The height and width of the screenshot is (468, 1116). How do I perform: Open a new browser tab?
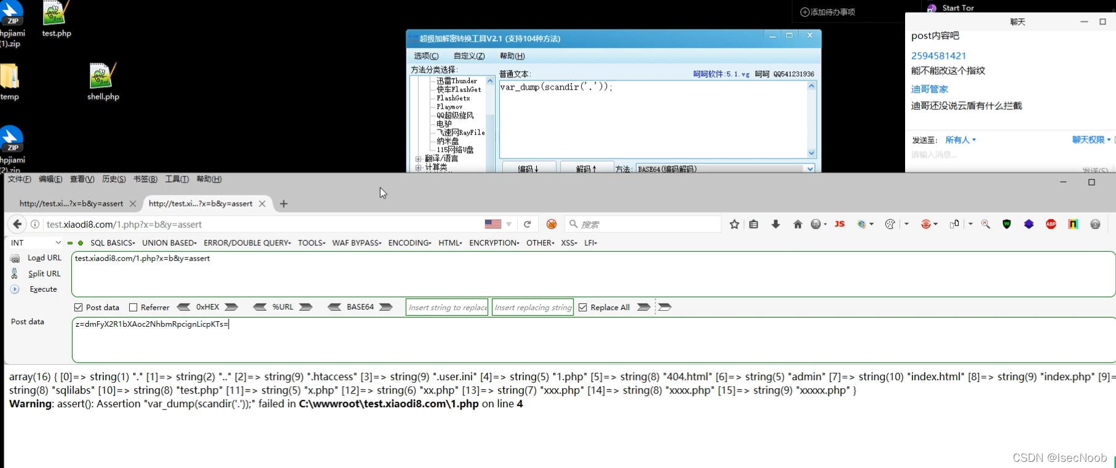point(283,204)
